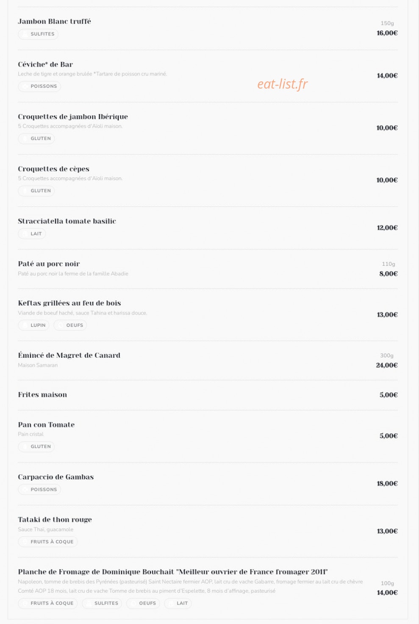This screenshot has height=624, width=419.
Task: Click the SULFITES allergen tag under Jambon Blanc truffé
Action: click(x=38, y=34)
